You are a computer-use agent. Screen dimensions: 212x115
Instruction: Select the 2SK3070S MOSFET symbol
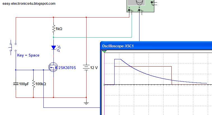(x=53, y=67)
